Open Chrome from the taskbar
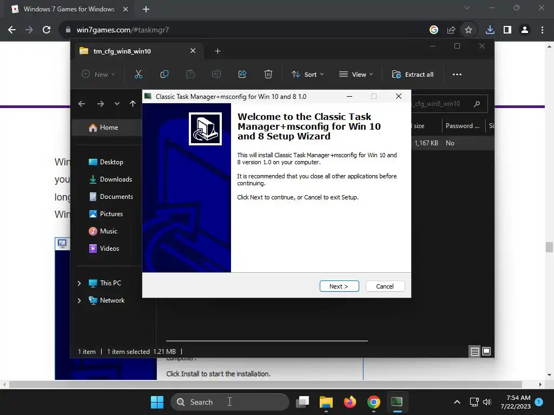The image size is (554, 415). [x=374, y=402]
